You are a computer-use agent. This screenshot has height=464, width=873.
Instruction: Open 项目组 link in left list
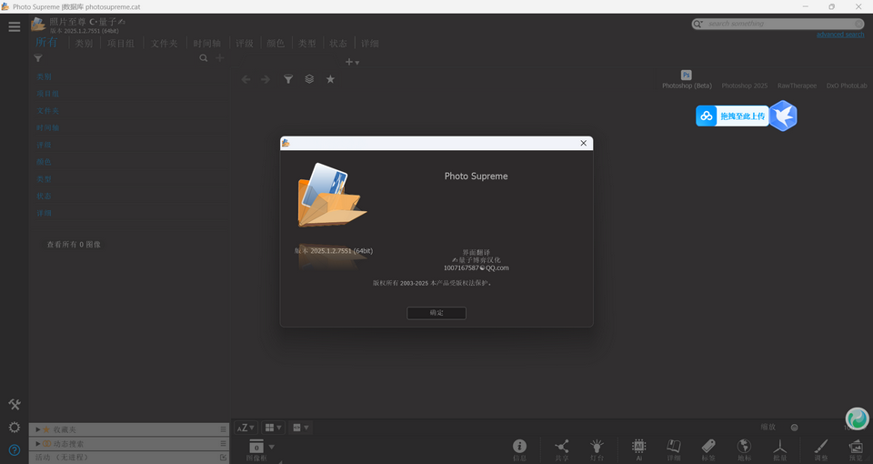(x=48, y=94)
